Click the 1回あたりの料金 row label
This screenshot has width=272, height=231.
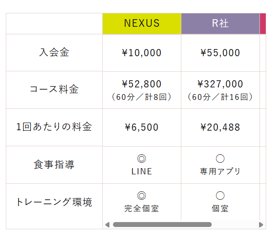[54, 127]
